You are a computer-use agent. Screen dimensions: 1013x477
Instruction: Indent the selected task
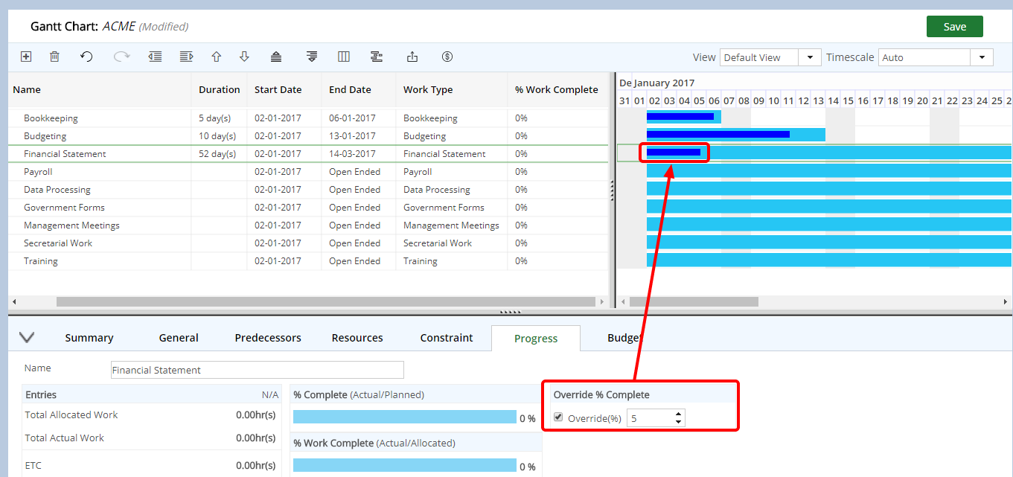pos(187,57)
